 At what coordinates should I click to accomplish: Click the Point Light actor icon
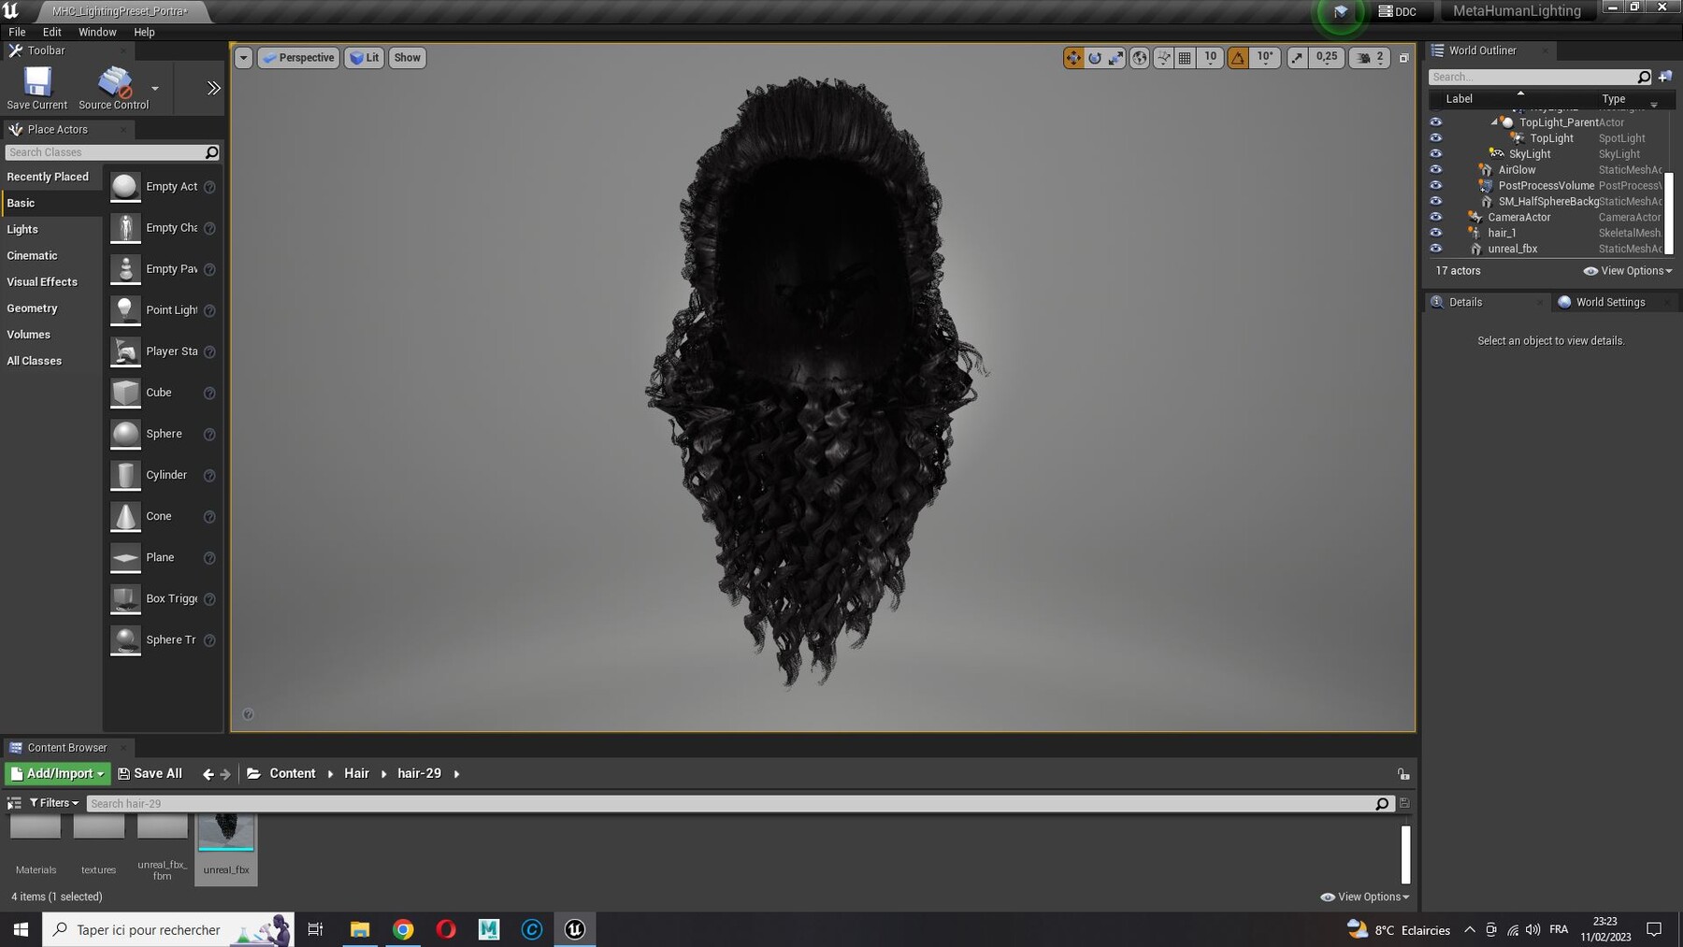(x=125, y=310)
